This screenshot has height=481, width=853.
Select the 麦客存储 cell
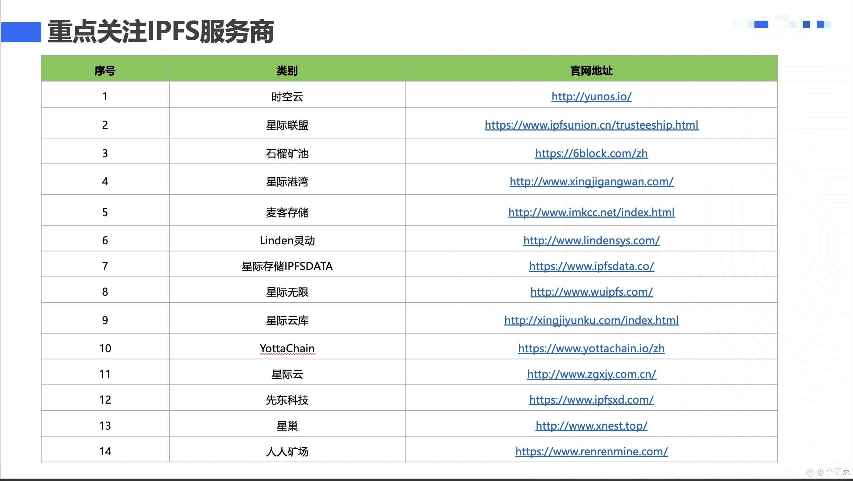pyautogui.click(x=287, y=210)
